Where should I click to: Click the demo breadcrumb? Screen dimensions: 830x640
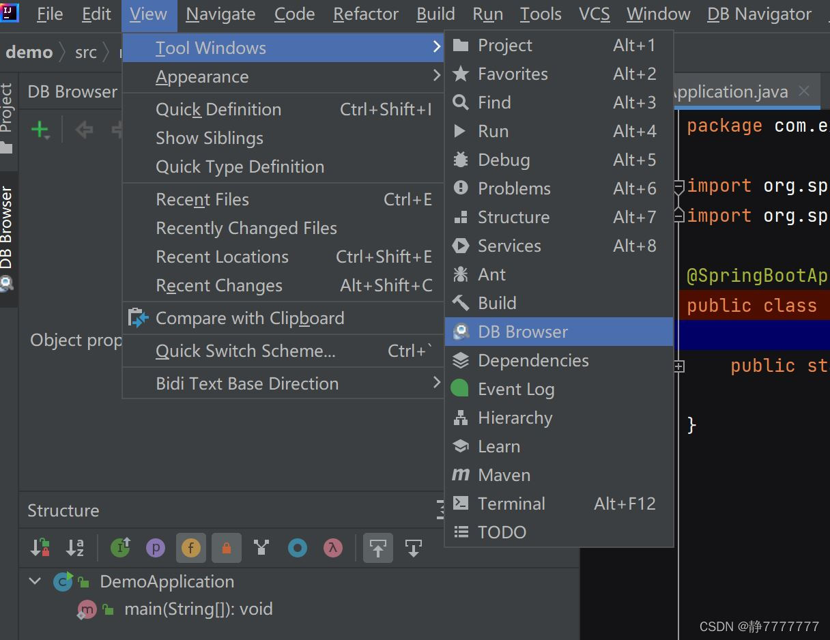point(29,52)
